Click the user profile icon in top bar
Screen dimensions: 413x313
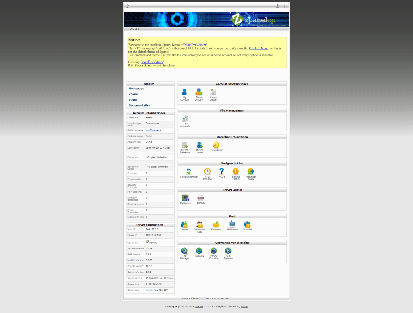[x=277, y=6]
